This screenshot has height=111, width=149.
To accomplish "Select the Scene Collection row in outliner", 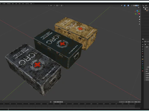I will [146, 7].
